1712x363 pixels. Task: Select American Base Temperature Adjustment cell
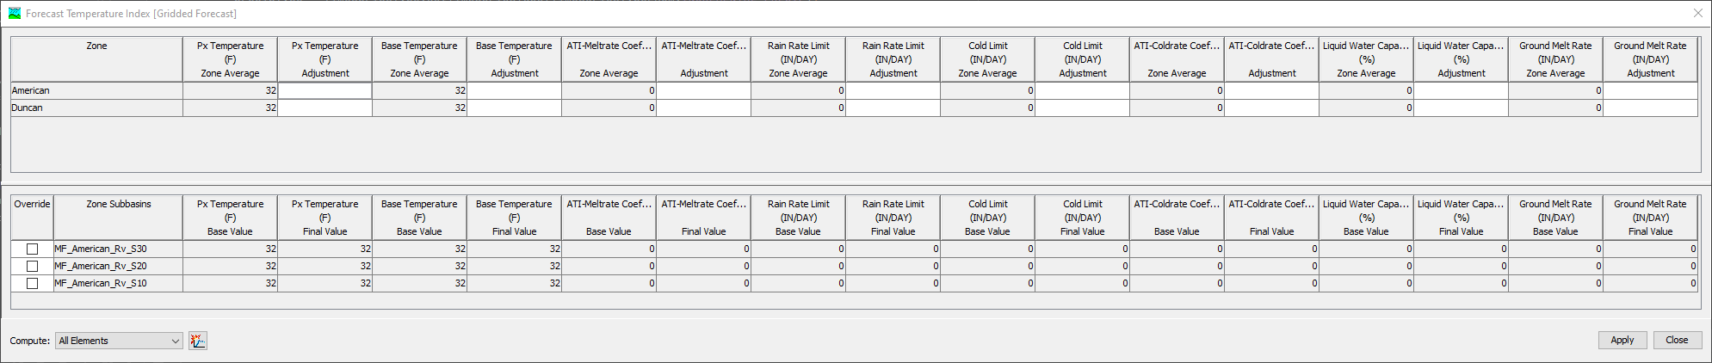point(514,90)
